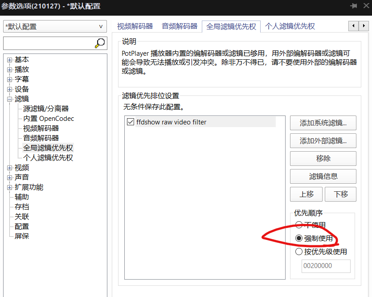Expand the 基本 tree node
Image resolution: width=372 pixels, height=297 pixels.
(x=9, y=60)
